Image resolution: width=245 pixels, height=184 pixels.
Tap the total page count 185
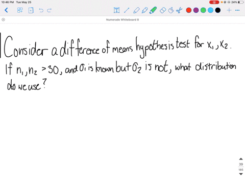coord(241,170)
